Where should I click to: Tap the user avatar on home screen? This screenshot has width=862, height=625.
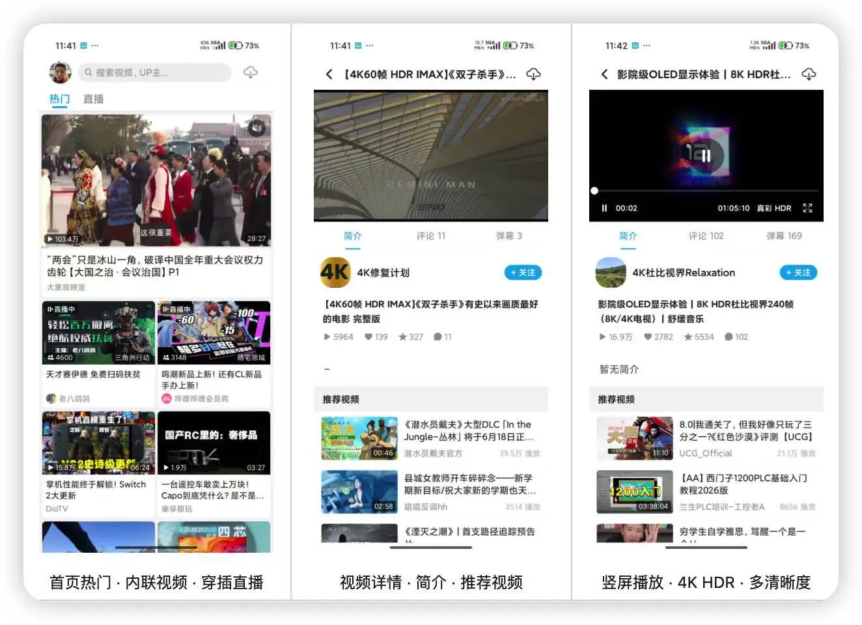coord(61,72)
